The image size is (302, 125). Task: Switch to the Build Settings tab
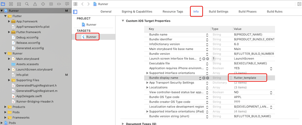click(x=219, y=12)
